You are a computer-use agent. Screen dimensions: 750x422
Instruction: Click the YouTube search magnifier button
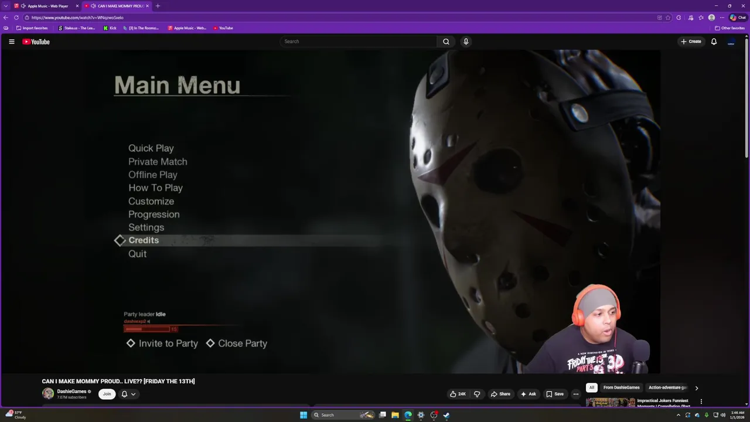tap(446, 42)
